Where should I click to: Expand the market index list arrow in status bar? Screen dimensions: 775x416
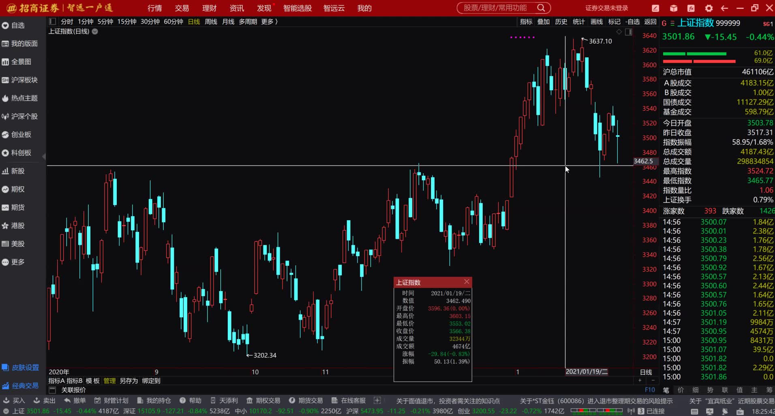tap(6, 411)
